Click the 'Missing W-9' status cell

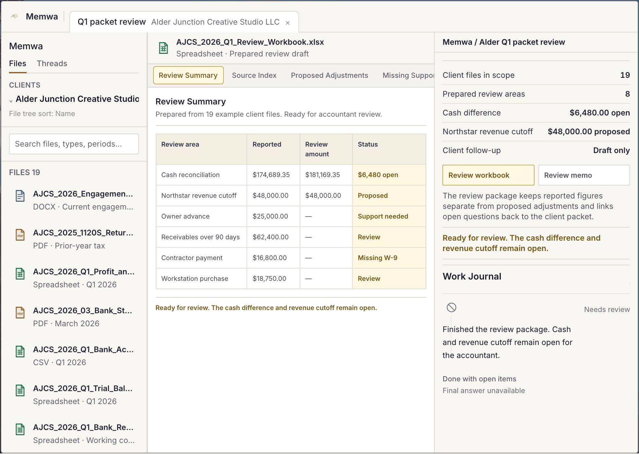(389, 258)
